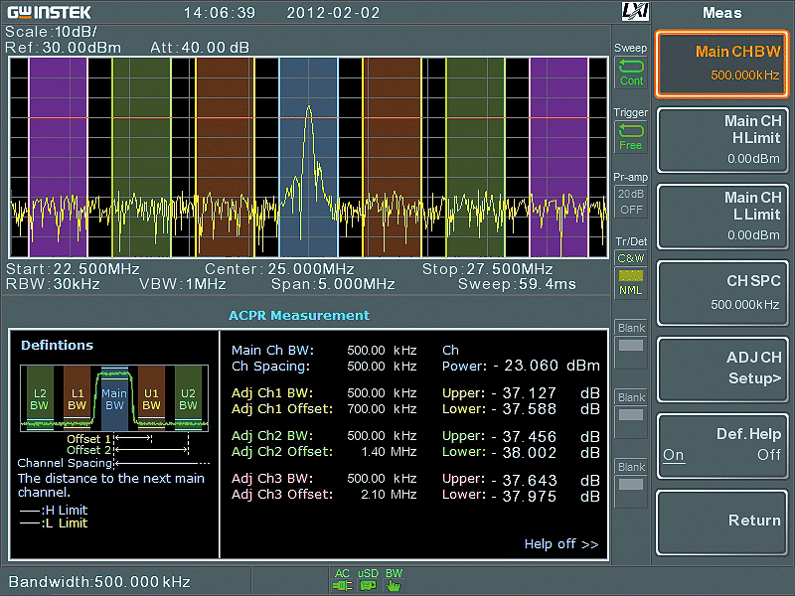Click the Bandwidth 500.000 kHz entry field
Viewport: 795px width, 596px height.
pyautogui.click(x=99, y=581)
